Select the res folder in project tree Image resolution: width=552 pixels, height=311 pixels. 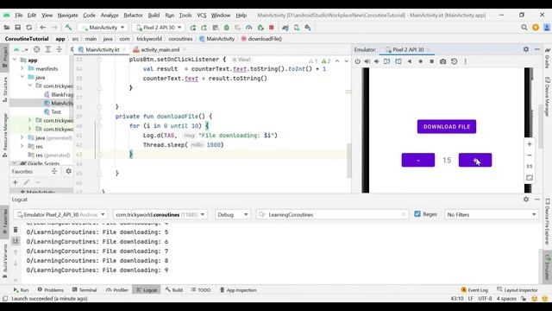[39, 146]
